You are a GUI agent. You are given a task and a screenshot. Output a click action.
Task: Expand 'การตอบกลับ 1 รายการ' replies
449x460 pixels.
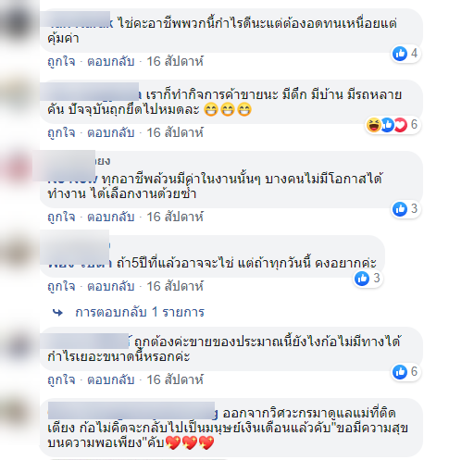click(140, 312)
